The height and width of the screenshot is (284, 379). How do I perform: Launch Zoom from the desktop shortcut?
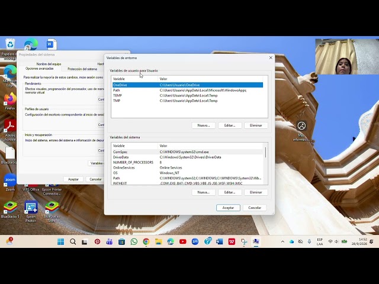coord(10,182)
